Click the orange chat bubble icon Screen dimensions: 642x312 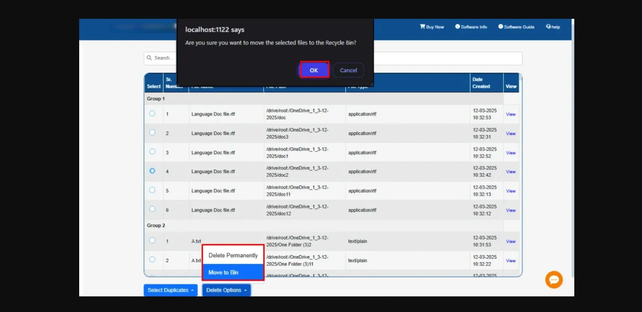point(554,280)
